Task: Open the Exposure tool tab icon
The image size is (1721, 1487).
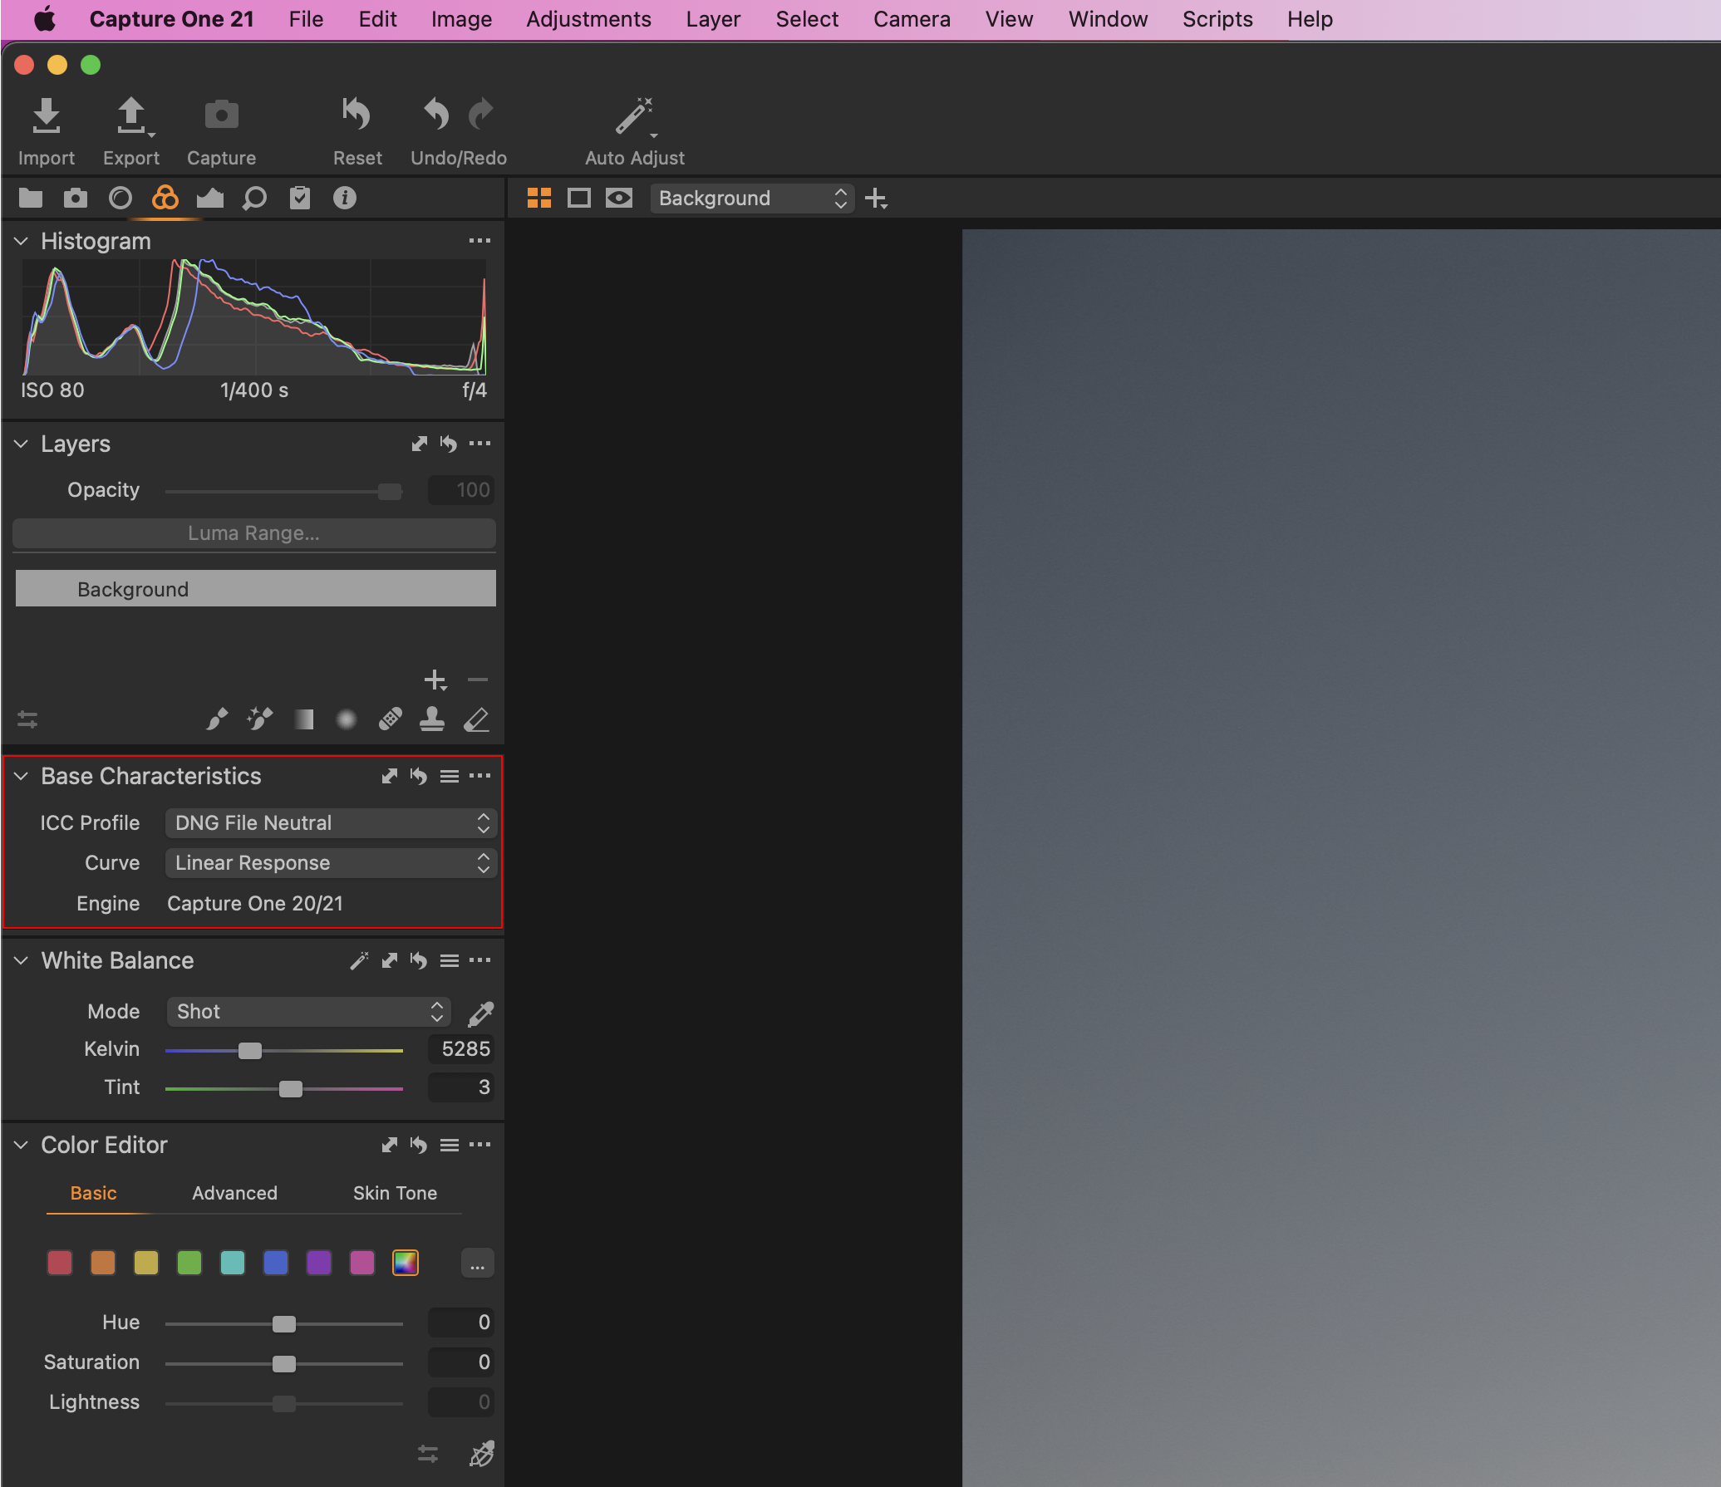Action: pos(210,199)
